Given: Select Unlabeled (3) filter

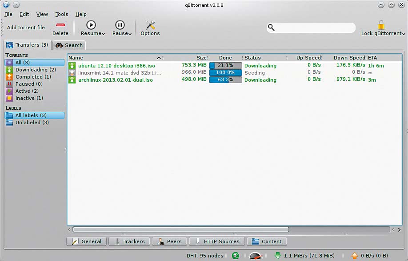Looking at the screenshot, I should coord(34,123).
